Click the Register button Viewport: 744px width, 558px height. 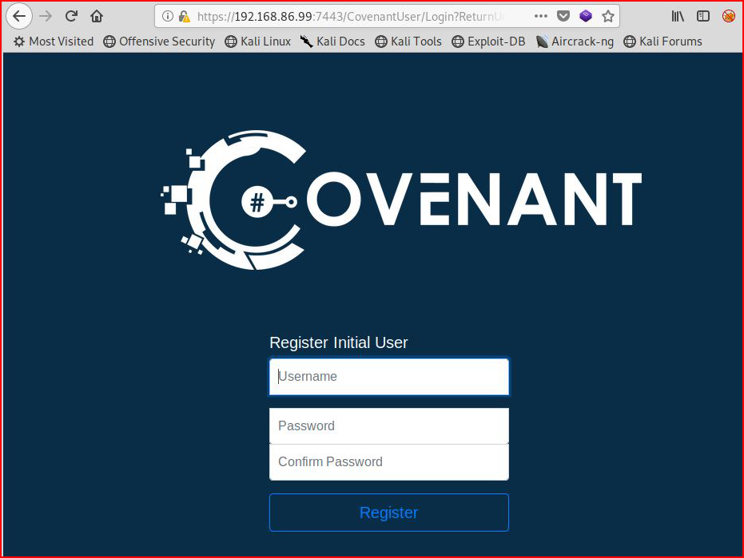coord(389,512)
